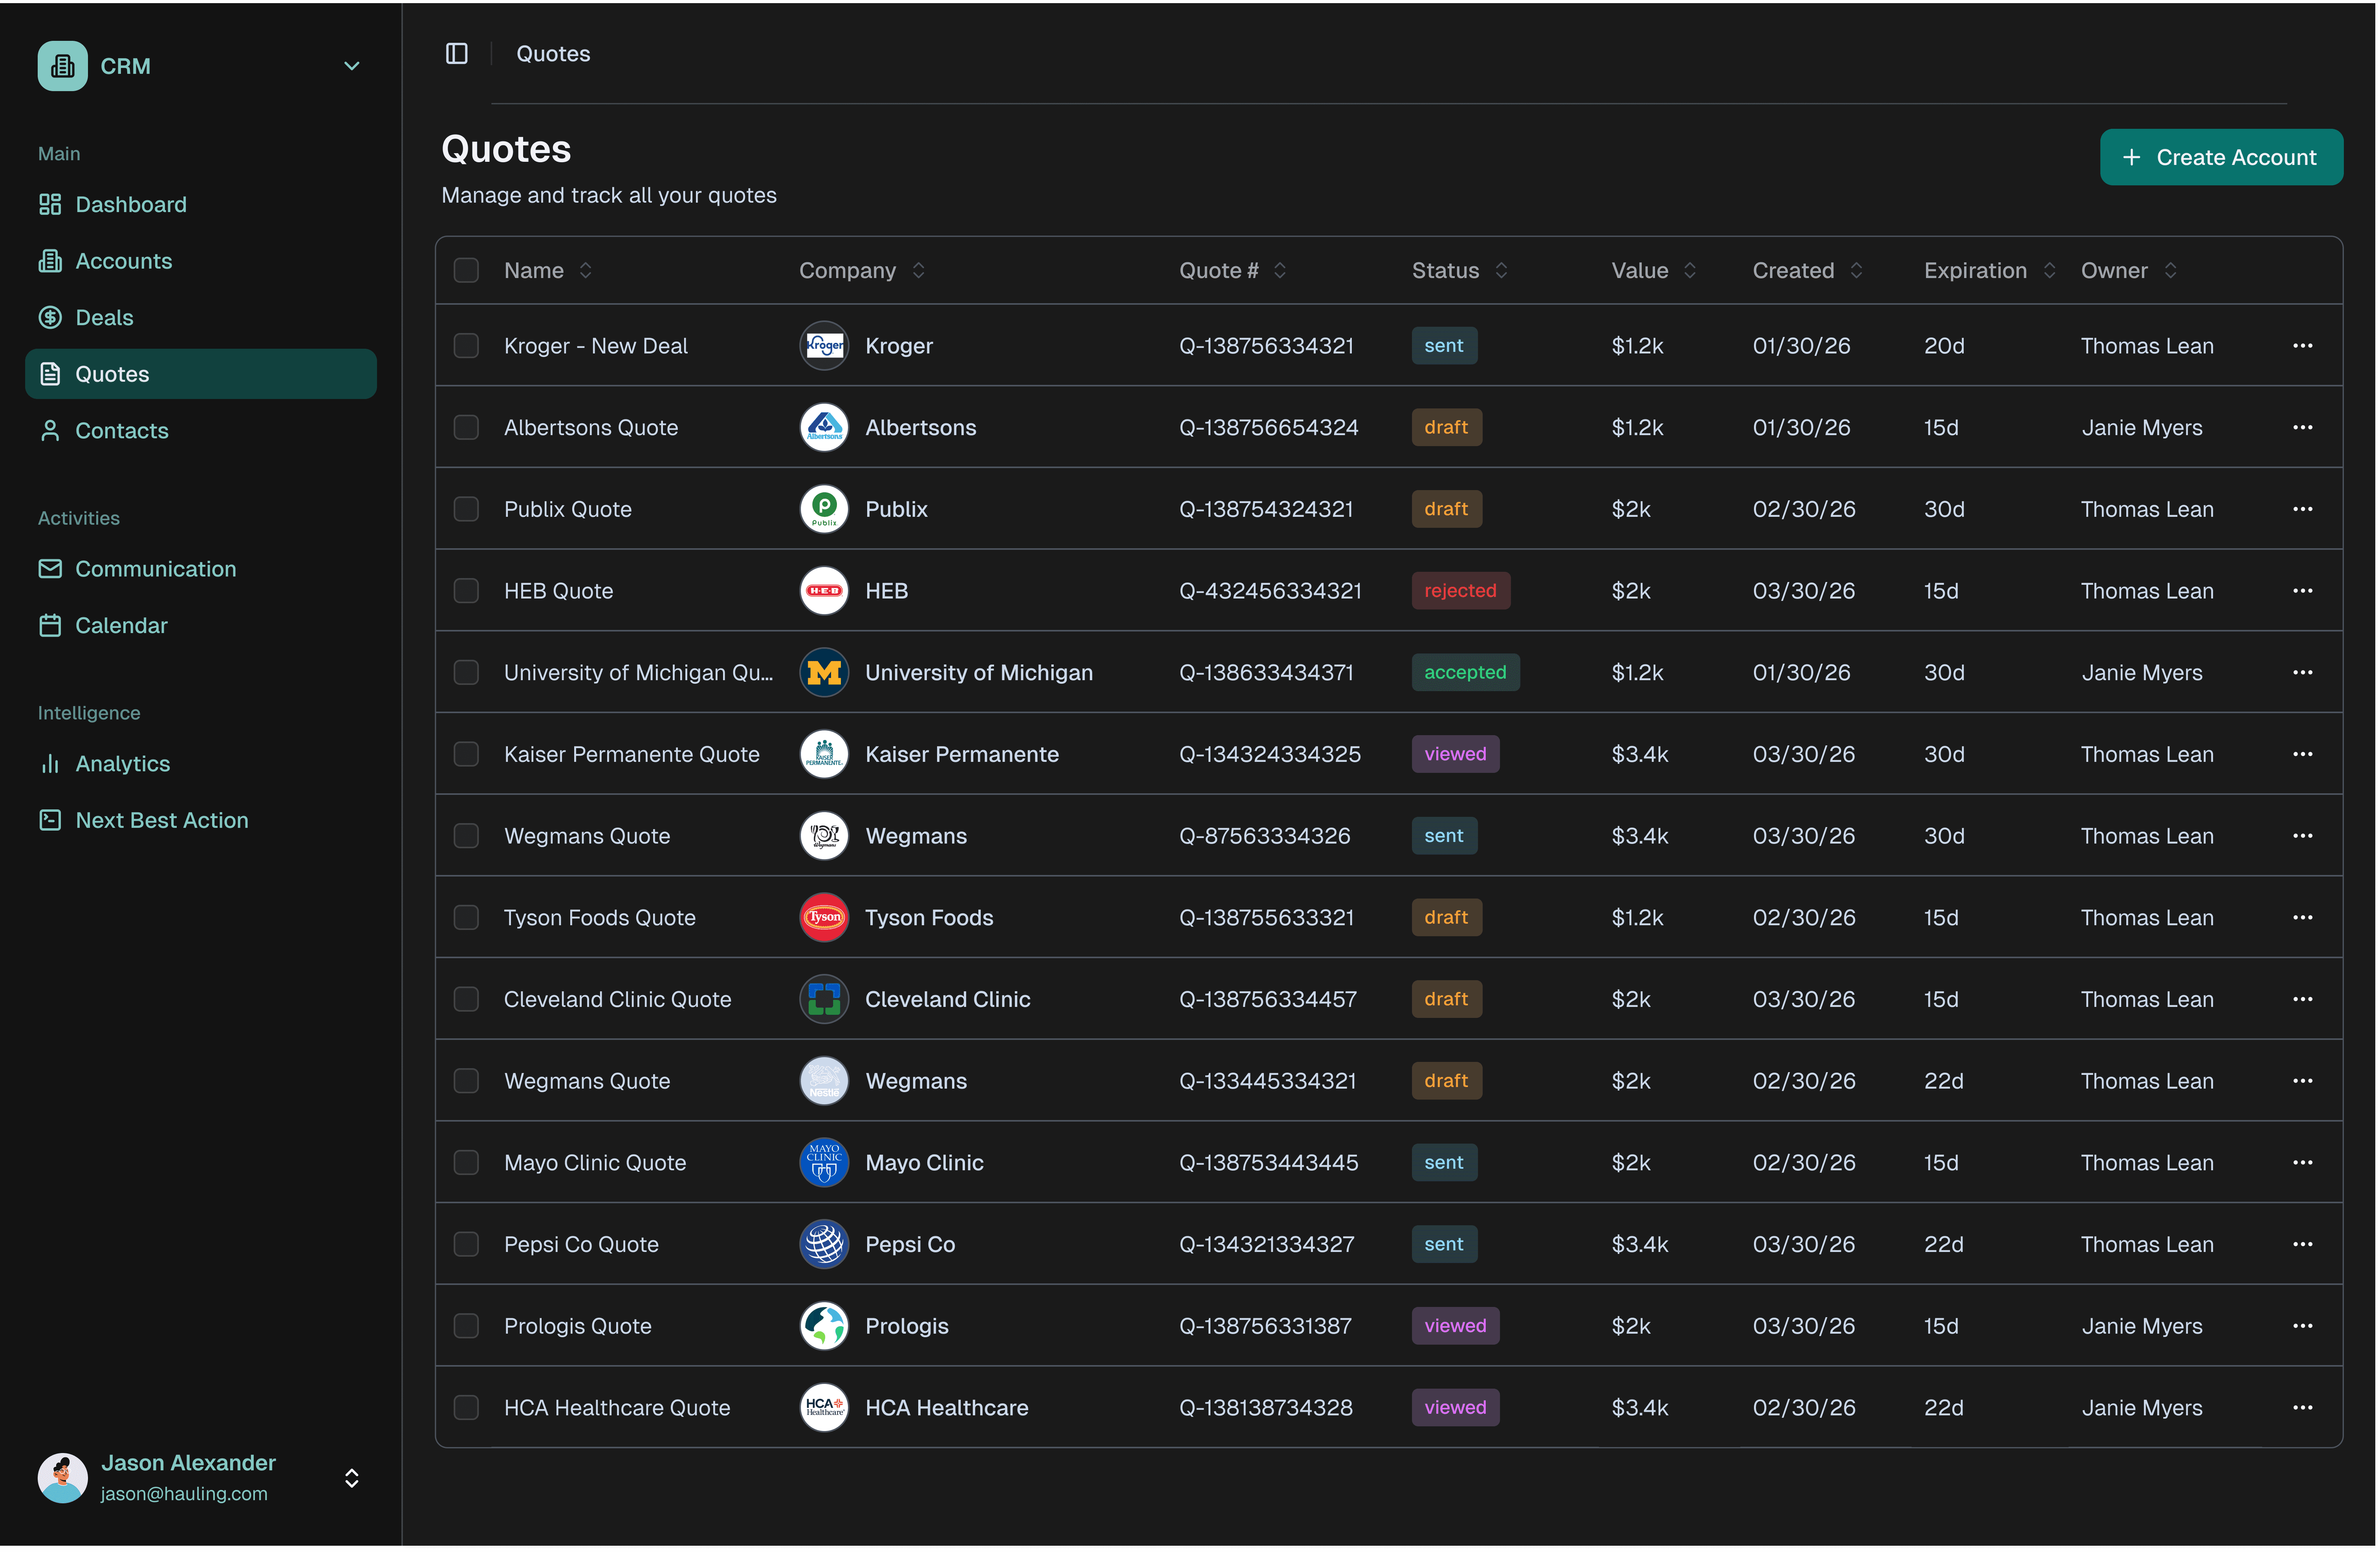Open the more options for Prologis Quote
2380x1552 pixels.
coord(2302,1326)
